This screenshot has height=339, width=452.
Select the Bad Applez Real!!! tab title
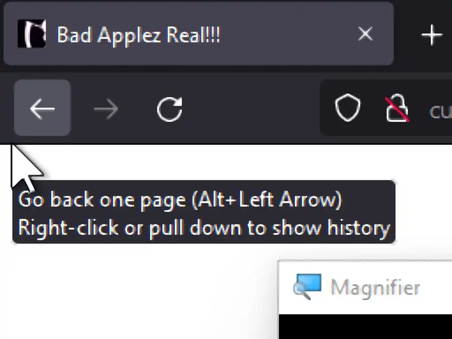(139, 35)
